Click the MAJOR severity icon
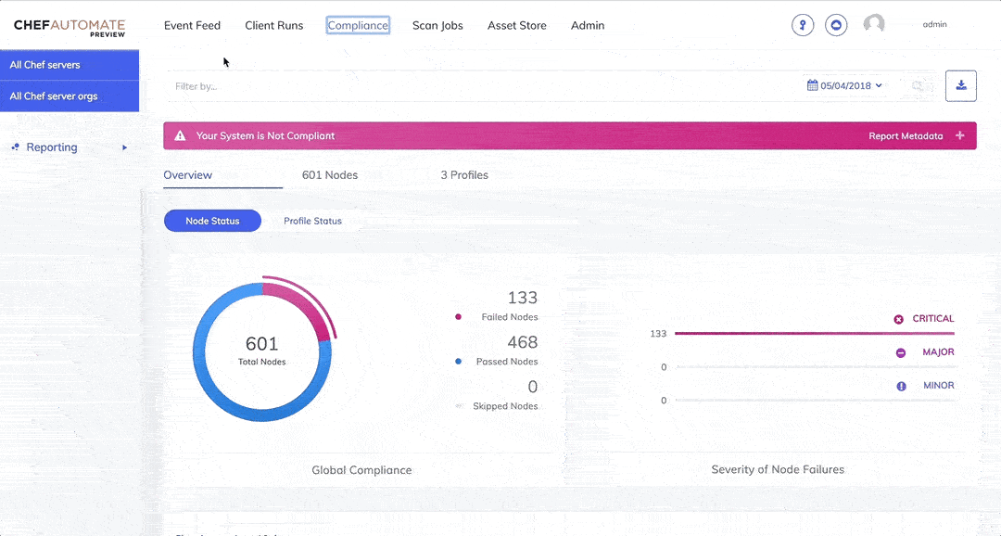This screenshot has width=1001, height=536. [x=901, y=351]
